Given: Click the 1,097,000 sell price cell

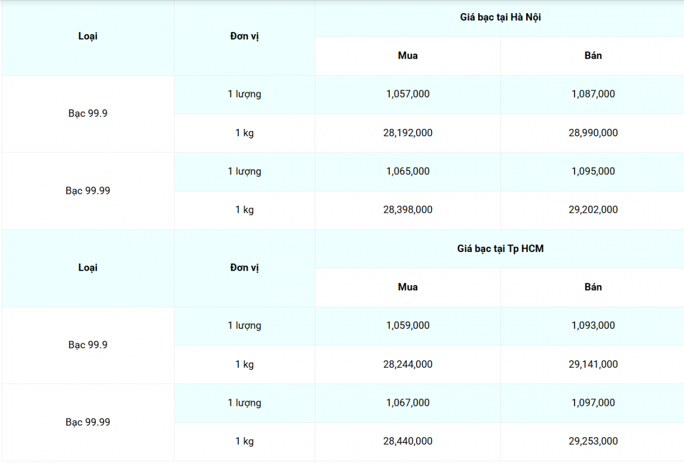Looking at the screenshot, I should coord(593,402).
